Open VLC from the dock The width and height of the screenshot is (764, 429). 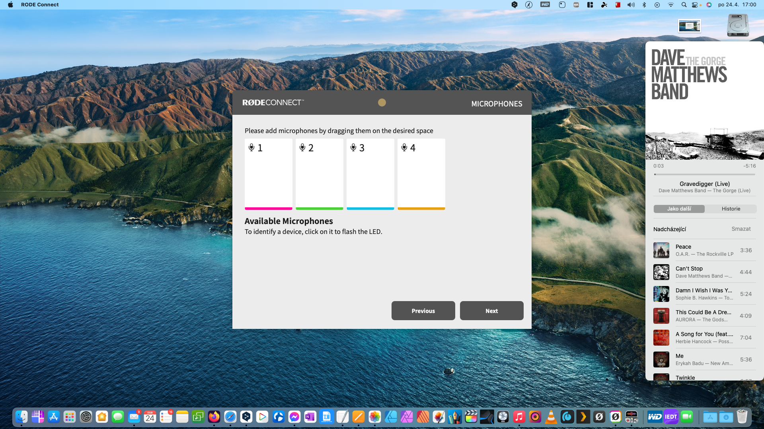coord(551,417)
